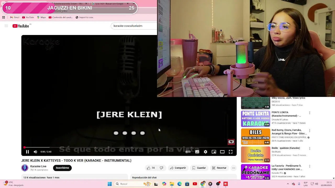Open the YouTube bookmark
The width and height of the screenshot is (335, 188).
click(28, 17)
